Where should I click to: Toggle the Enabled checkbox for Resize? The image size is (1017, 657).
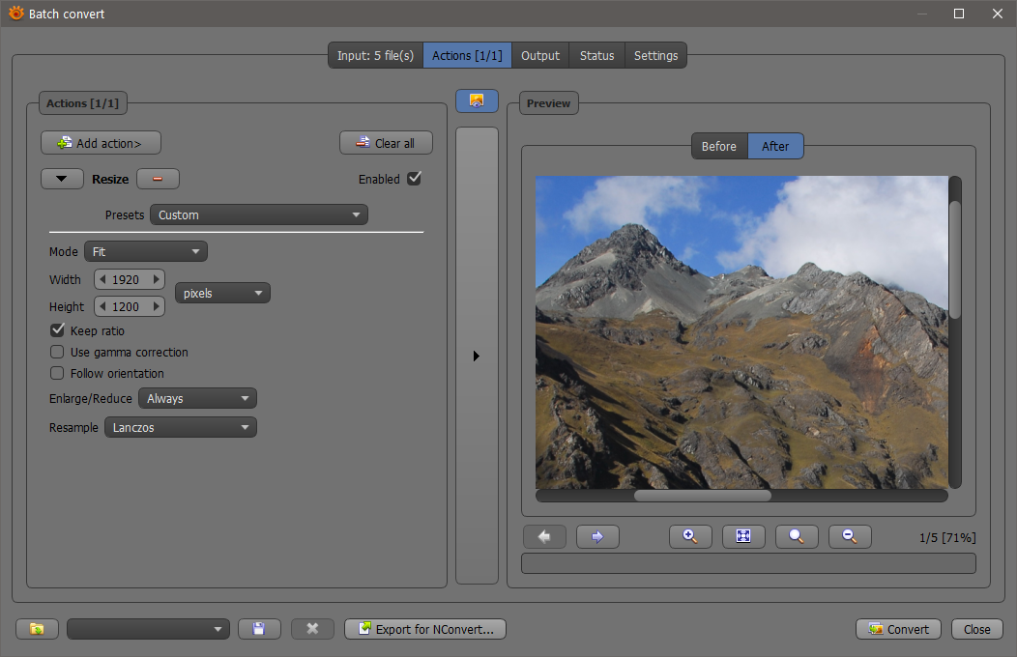415,179
